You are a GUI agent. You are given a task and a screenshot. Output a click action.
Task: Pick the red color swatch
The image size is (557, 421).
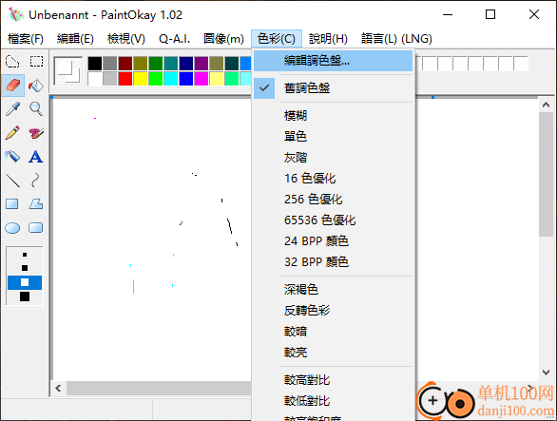[125, 79]
